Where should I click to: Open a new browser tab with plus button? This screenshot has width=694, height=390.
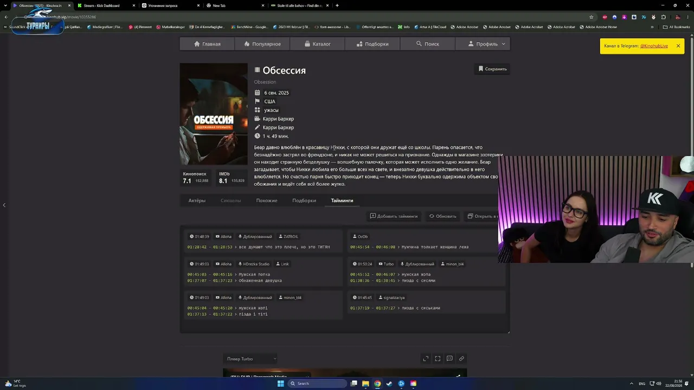click(337, 5)
